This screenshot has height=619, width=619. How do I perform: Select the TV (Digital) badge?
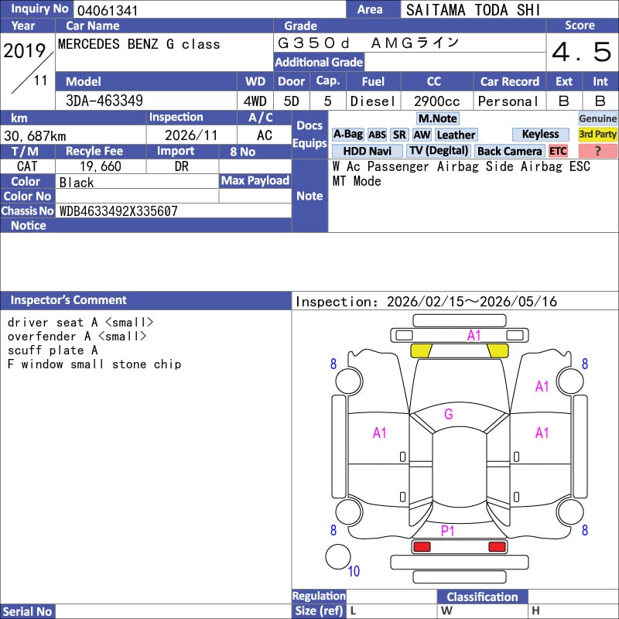pos(439,151)
